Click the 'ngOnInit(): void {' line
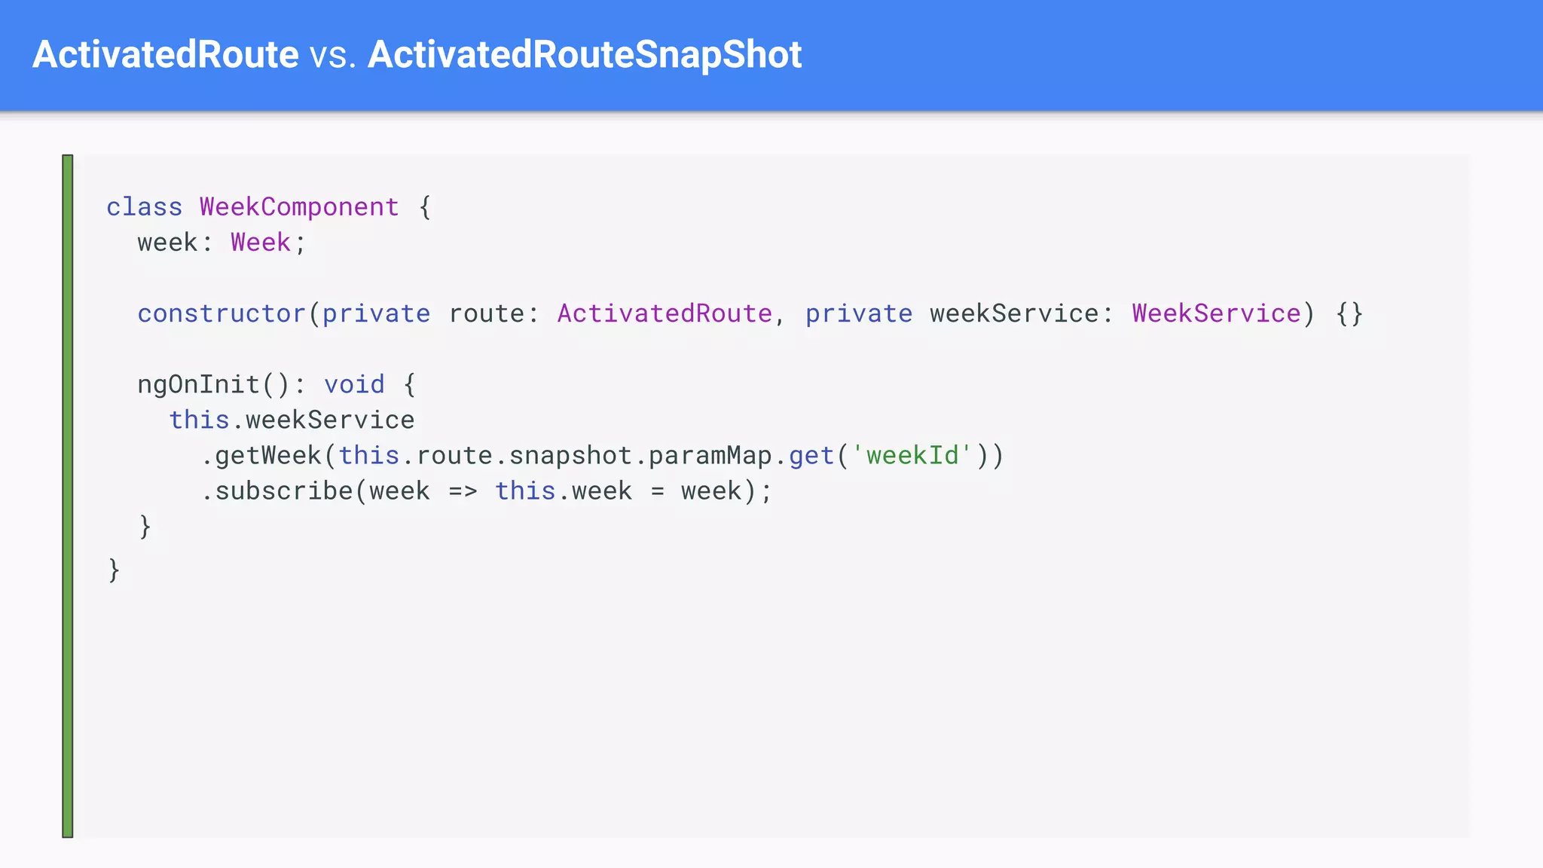This screenshot has height=868, width=1543. (277, 385)
